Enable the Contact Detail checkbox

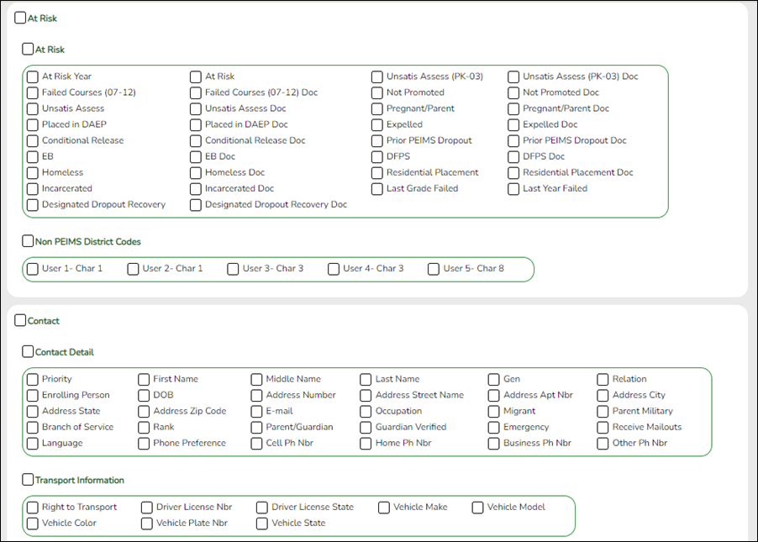point(26,352)
